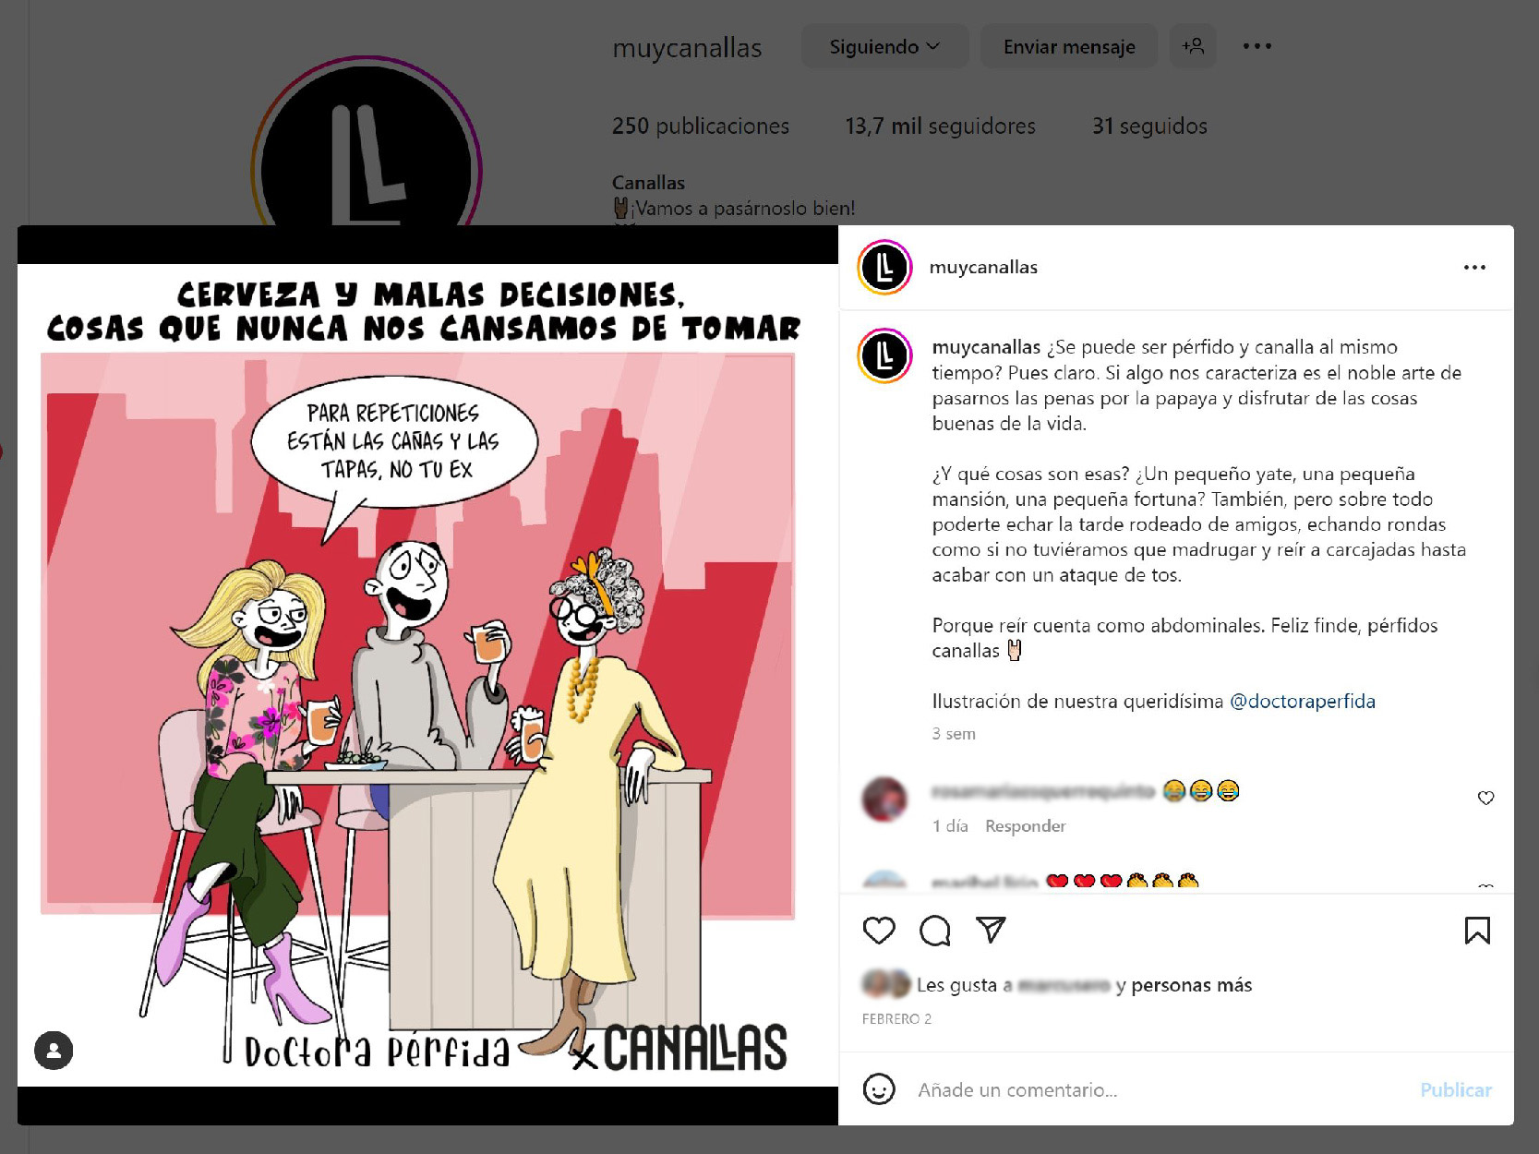The width and height of the screenshot is (1539, 1154).
Task: Open the @doctoraperfida mention link
Action: (1303, 702)
